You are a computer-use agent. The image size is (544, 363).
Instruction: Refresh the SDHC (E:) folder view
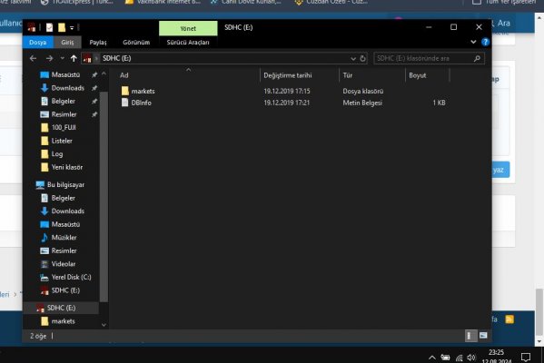click(363, 58)
